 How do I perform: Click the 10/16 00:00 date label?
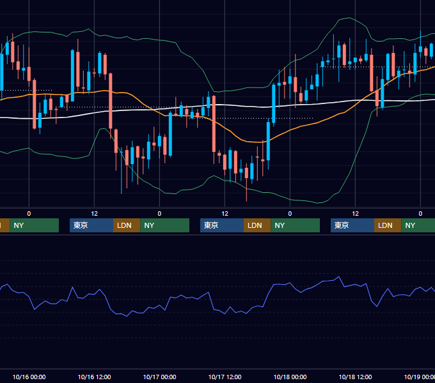click(29, 377)
